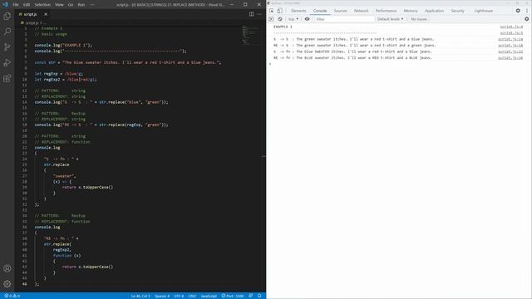Switch to the Application tab
Image resolution: width=532 pixels, height=299 pixels.
434,11
